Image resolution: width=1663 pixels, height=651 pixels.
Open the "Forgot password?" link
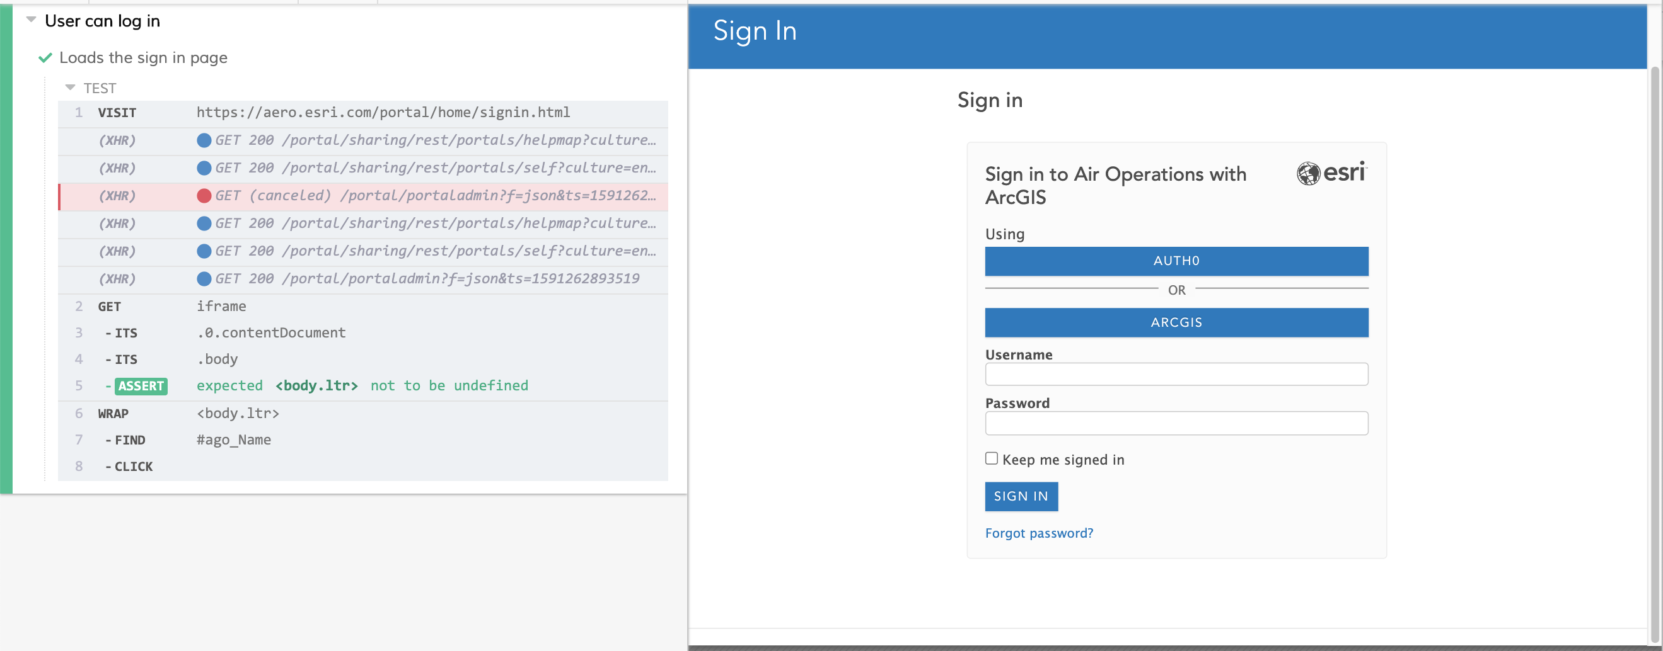[x=1039, y=533]
